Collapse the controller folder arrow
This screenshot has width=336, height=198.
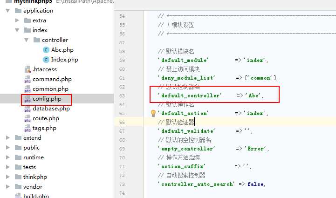click(27, 40)
